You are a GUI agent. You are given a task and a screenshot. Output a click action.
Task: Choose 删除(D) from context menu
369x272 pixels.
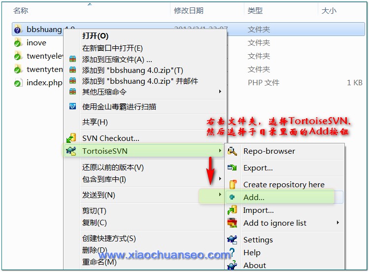tap(95, 250)
